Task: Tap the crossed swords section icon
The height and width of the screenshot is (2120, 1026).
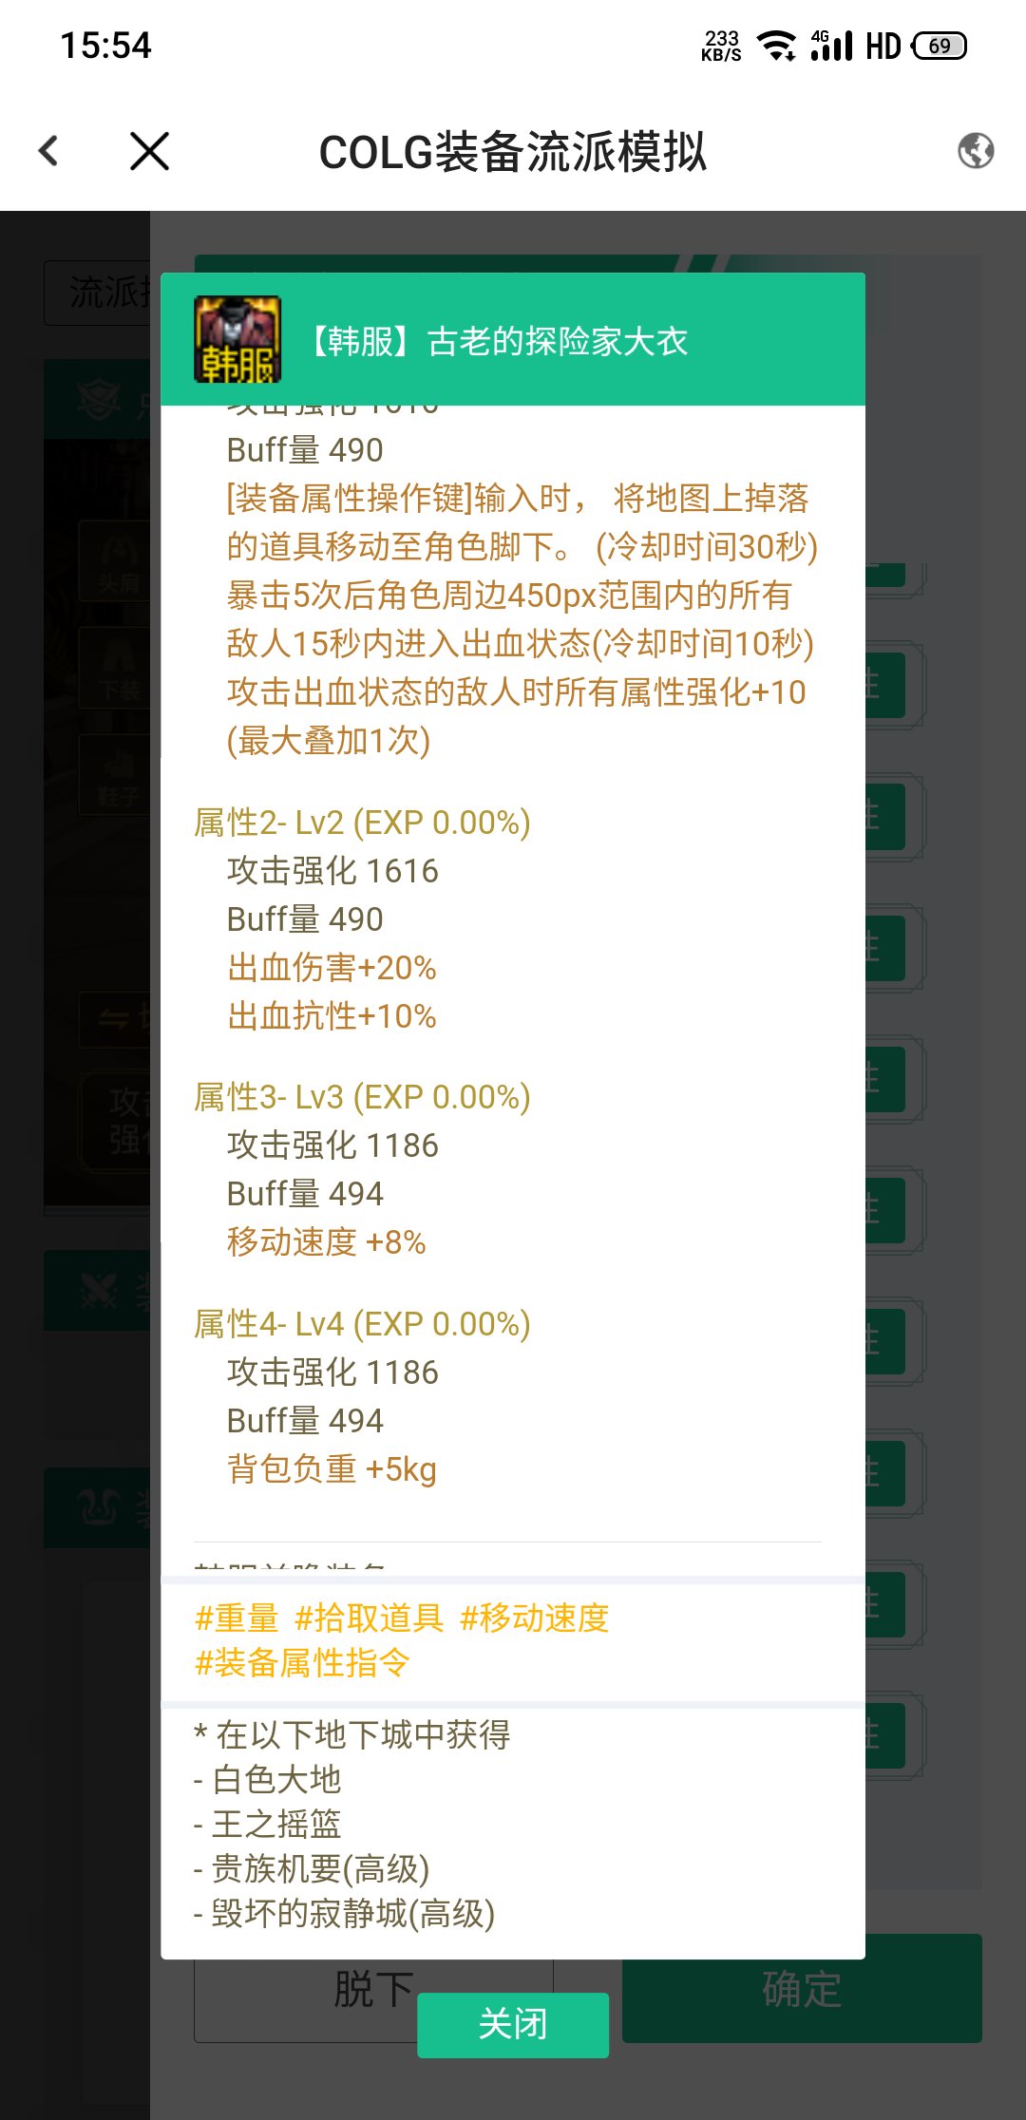Action: pyautogui.click(x=98, y=1291)
